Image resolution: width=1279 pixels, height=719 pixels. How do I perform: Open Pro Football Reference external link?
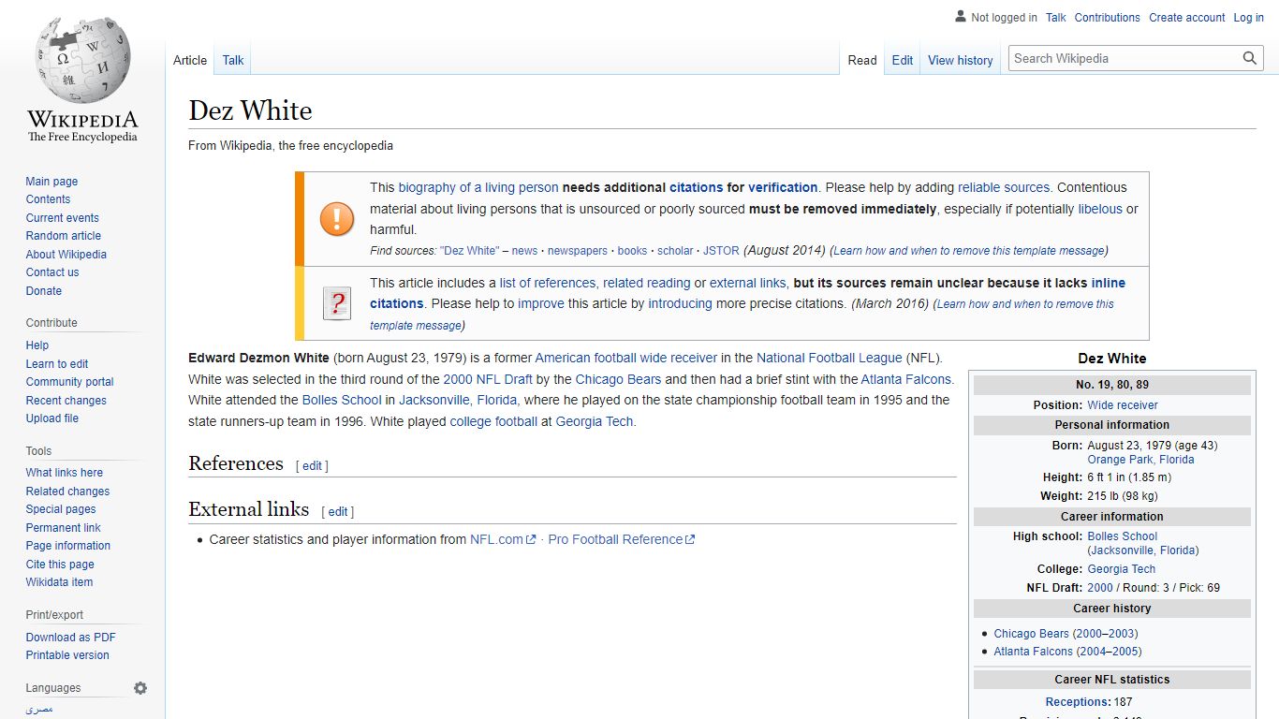pos(622,539)
